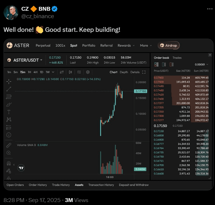This screenshot has height=205, width=215.
Task: Click the Airdrop button
Action: pos(168,46)
